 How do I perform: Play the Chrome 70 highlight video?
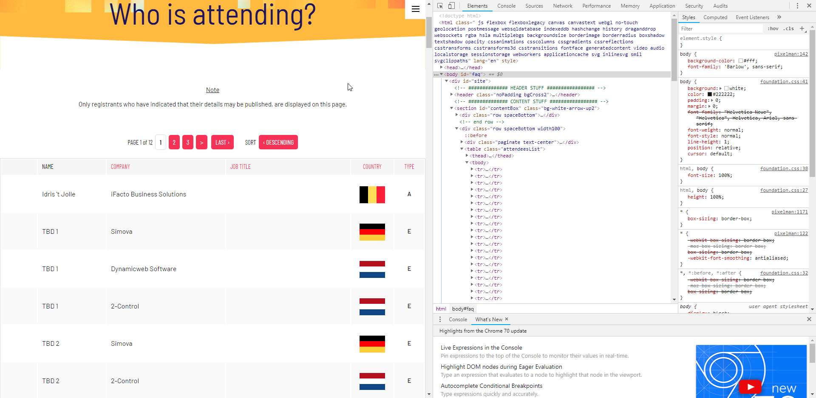tap(751, 387)
